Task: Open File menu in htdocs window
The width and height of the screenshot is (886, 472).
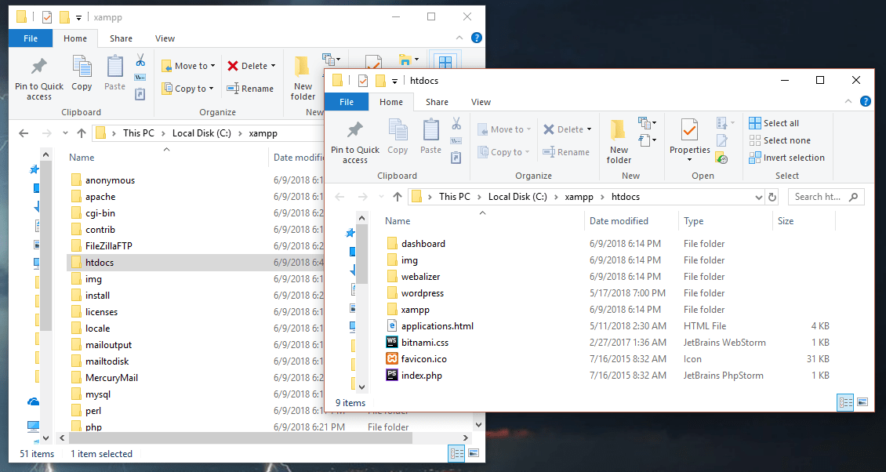Action: (x=347, y=102)
